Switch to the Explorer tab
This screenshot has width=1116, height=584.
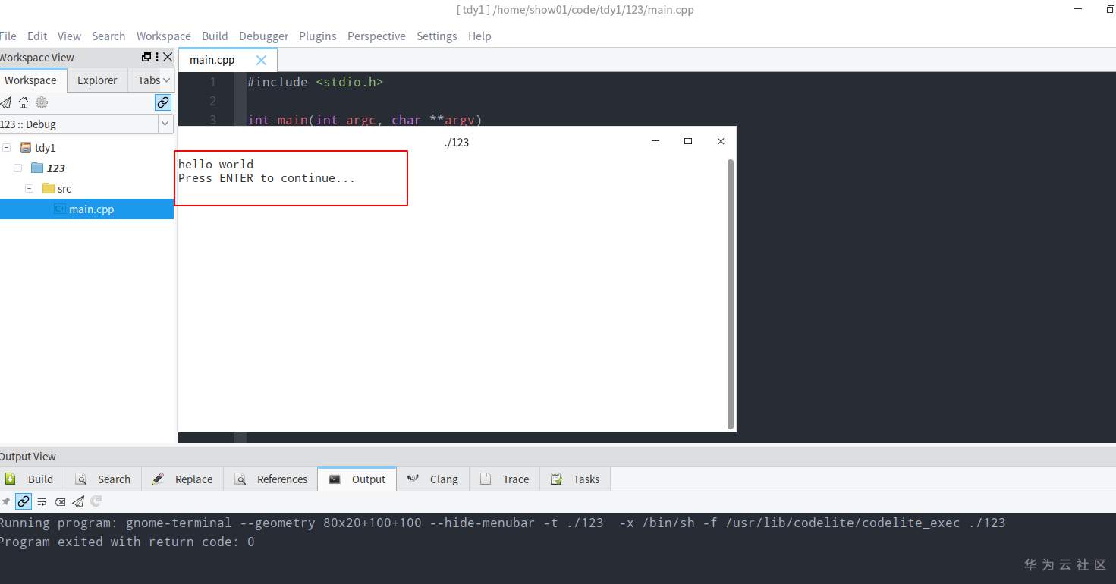pos(97,80)
